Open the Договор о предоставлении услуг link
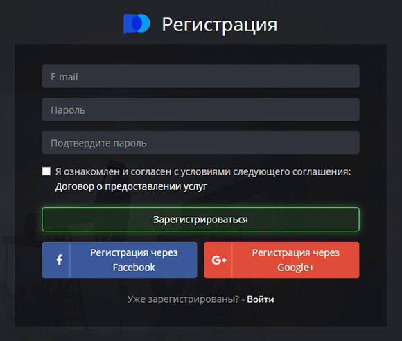The image size is (402, 341). (x=131, y=186)
